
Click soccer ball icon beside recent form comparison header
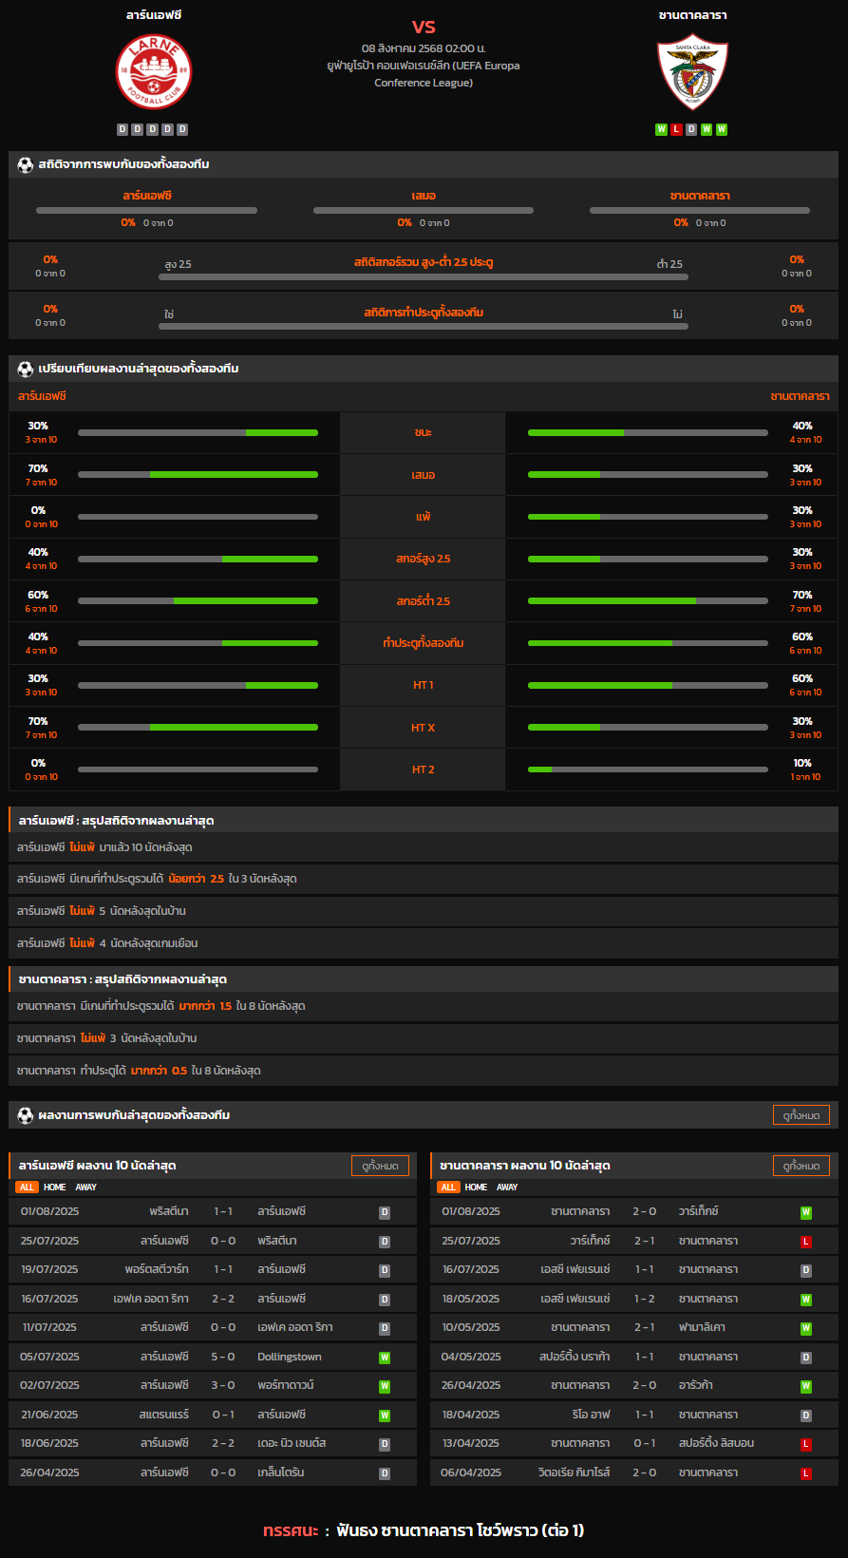tap(26, 369)
